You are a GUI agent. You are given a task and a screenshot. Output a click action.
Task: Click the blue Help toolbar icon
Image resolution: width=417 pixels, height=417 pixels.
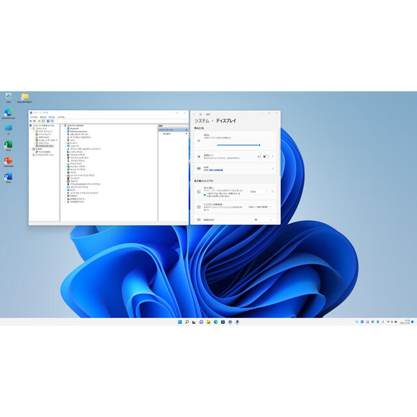[48, 121]
